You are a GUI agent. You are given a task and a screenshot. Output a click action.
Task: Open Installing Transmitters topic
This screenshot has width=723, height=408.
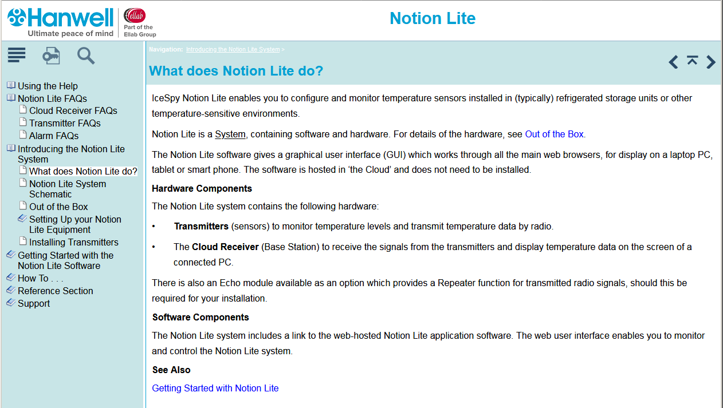(73, 242)
